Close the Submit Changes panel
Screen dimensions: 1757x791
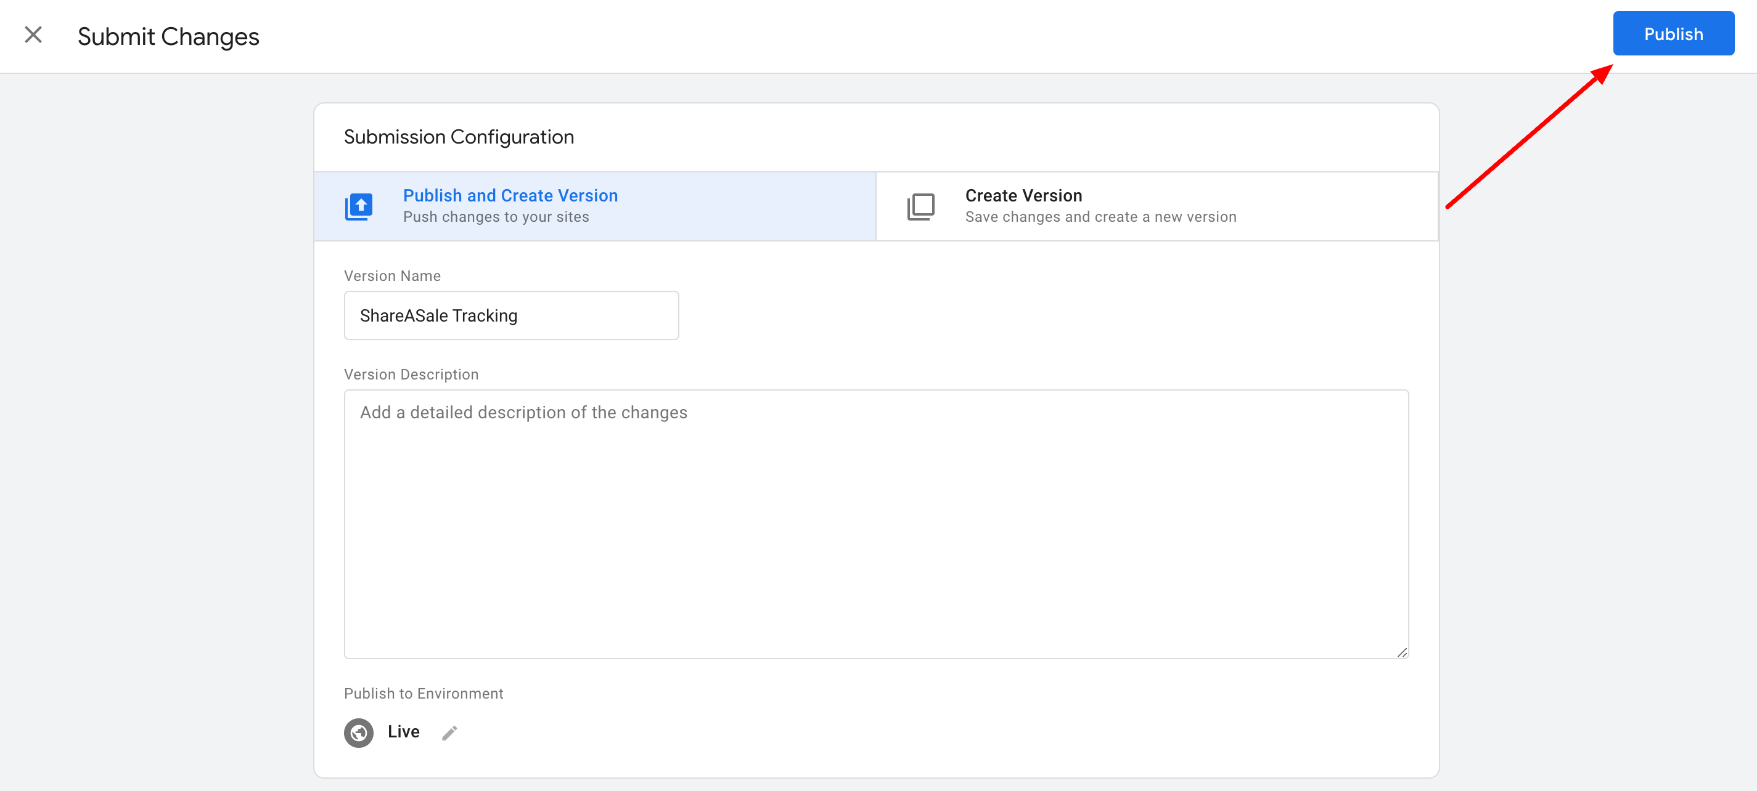pyautogui.click(x=33, y=34)
